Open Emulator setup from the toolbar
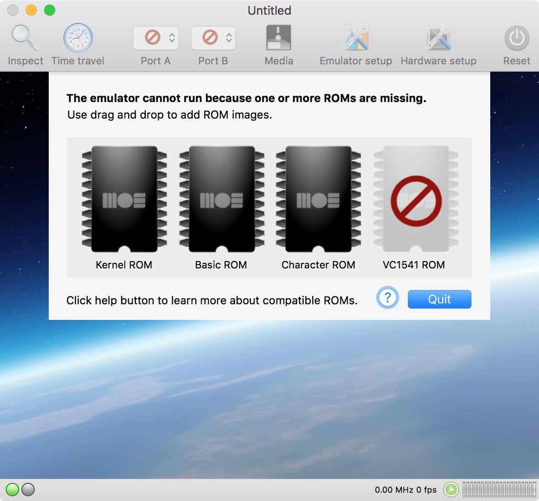Image resolution: width=539 pixels, height=501 pixels. (356, 38)
